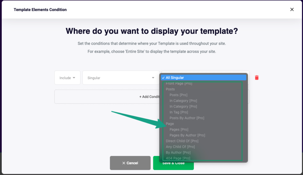Close the Template Elements Condition dialog
The height and width of the screenshot is (175, 303).
292,9
